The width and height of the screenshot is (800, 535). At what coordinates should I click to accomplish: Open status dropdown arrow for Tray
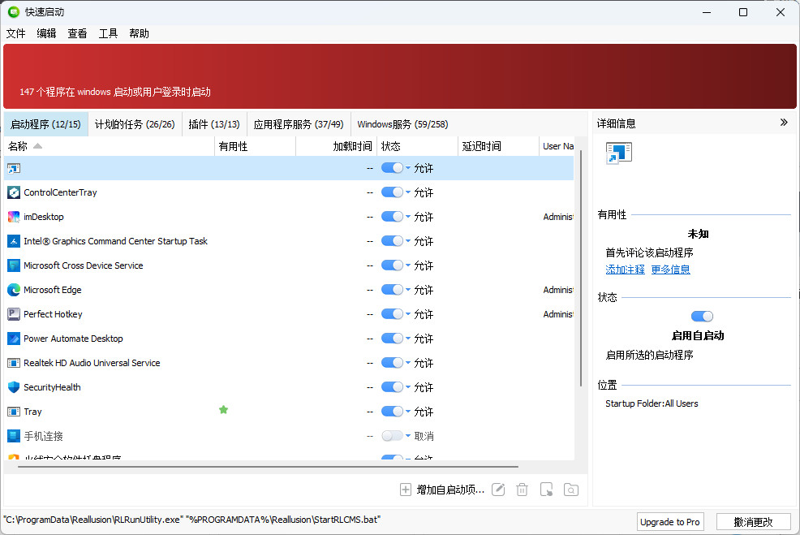[x=408, y=412]
